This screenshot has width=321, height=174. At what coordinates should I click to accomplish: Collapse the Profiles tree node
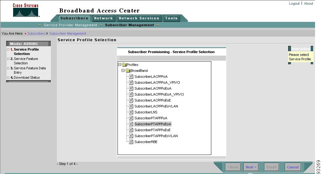120,65
